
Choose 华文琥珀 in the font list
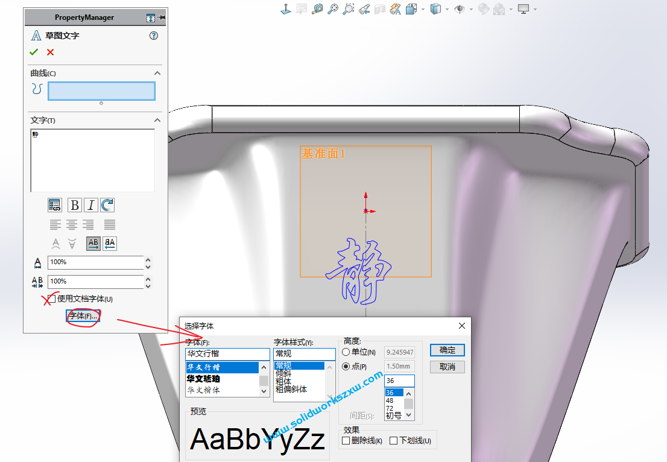point(203,379)
